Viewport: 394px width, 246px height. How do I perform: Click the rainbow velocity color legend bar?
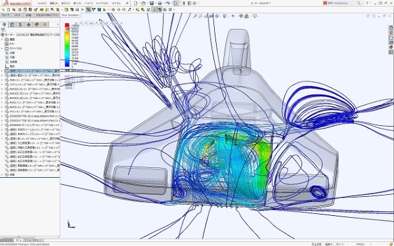coord(67,45)
